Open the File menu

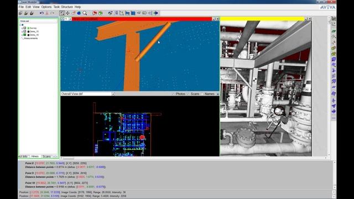point(21,7)
